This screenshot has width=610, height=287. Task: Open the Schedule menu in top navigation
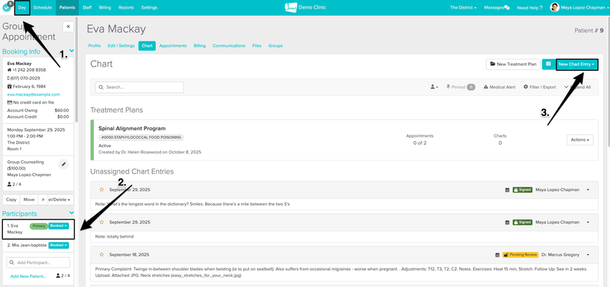pos(42,7)
